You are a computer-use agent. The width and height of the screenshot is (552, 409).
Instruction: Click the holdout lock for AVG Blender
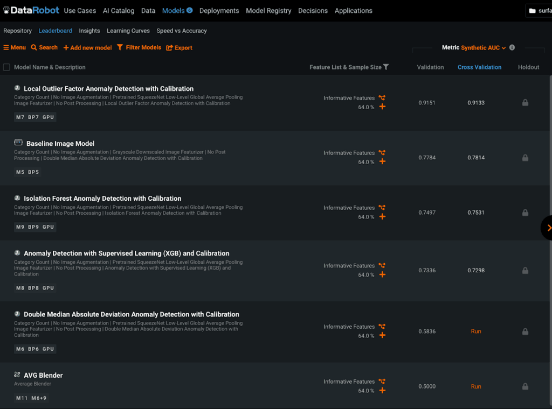point(525,386)
